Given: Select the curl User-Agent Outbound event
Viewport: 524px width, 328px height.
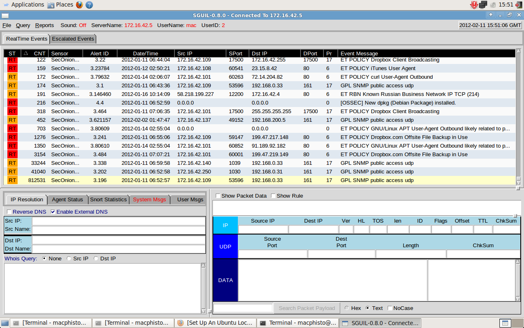Looking at the screenshot, I should pyautogui.click(x=259, y=77).
